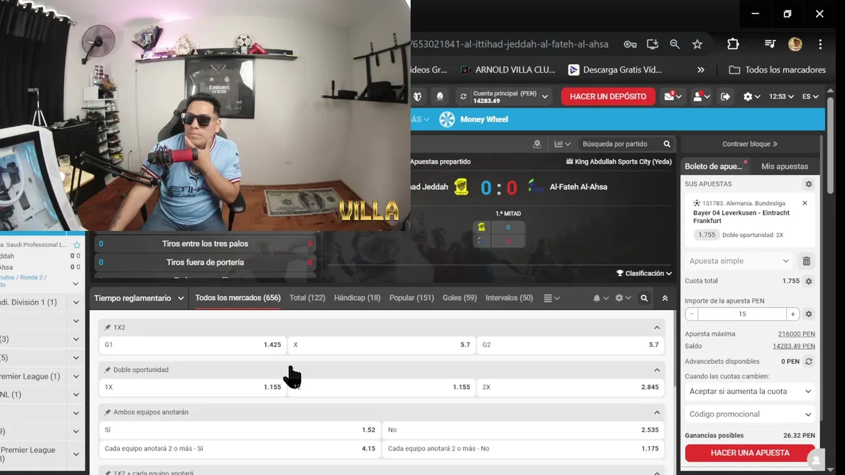The image size is (845, 475).
Task: Click the trash icon to clear bets
Action: click(806, 261)
